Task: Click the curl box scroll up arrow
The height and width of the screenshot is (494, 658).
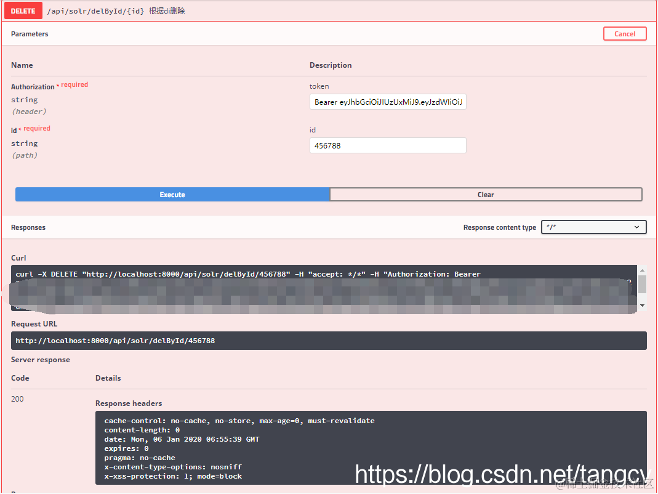Action: (642, 270)
